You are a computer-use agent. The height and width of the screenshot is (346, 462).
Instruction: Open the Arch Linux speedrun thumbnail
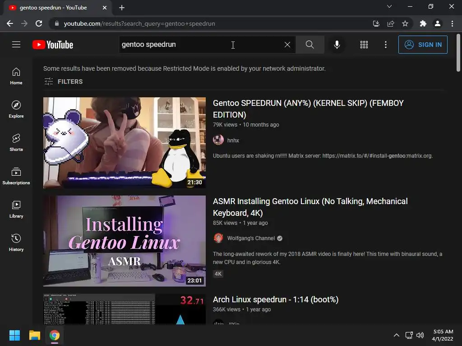(125, 309)
